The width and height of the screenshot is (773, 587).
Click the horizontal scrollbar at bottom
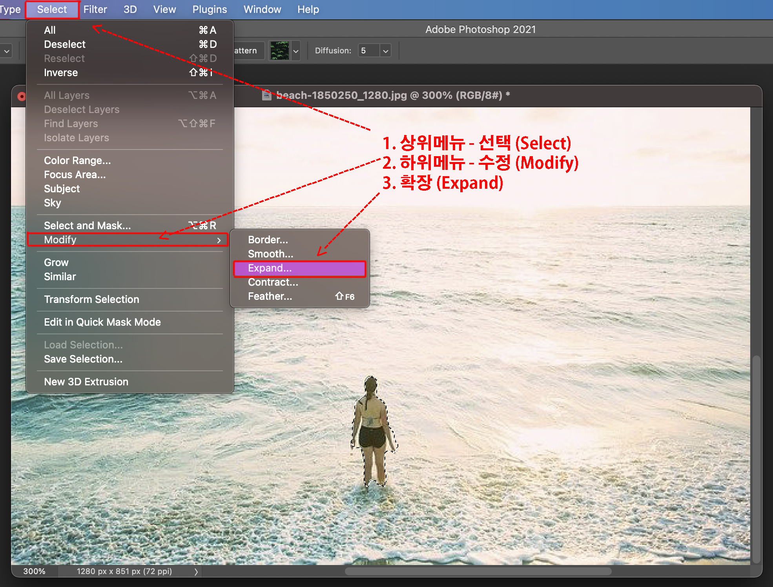click(478, 571)
